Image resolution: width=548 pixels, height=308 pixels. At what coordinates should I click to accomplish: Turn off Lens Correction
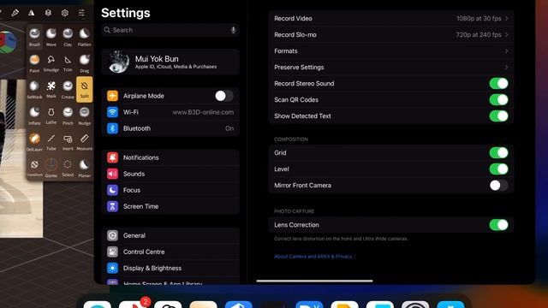pyautogui.click(x=498, y=225)
